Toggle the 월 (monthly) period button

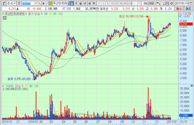(x=80, y=3)
